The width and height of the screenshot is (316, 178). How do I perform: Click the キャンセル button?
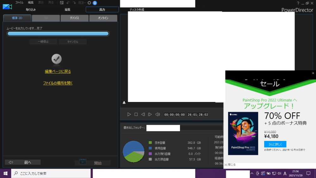click(x=73, y=41)
